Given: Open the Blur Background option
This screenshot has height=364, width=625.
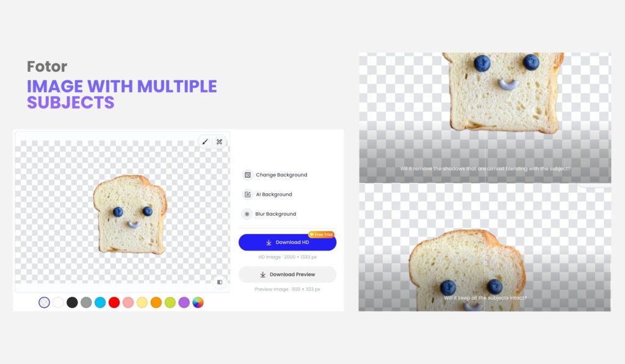Looking at the screenshot, I should (269, 214).
